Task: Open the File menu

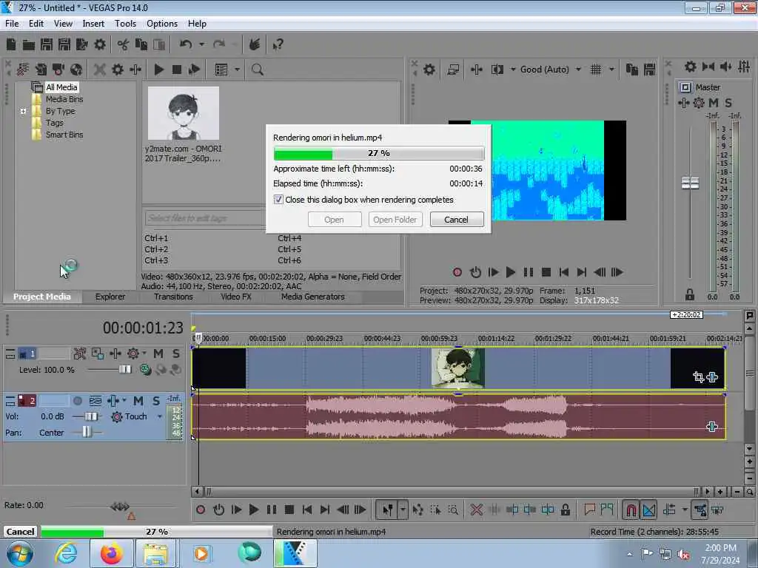Action: pyautogui.click(x=12, y=24)
